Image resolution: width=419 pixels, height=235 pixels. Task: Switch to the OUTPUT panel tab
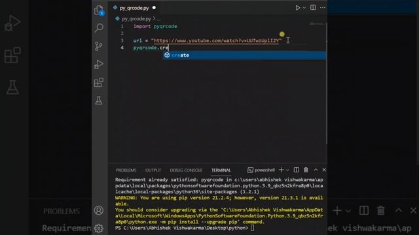[x=153, y=170]
